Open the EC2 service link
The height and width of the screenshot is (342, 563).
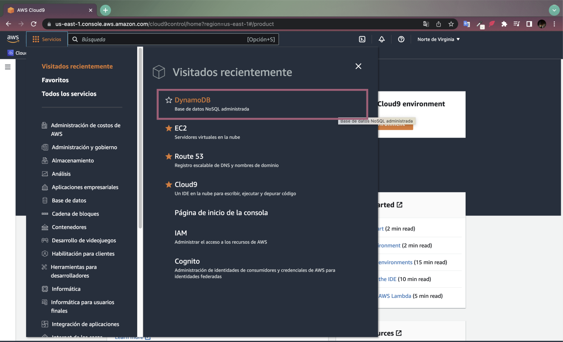[x=181, y=128]
